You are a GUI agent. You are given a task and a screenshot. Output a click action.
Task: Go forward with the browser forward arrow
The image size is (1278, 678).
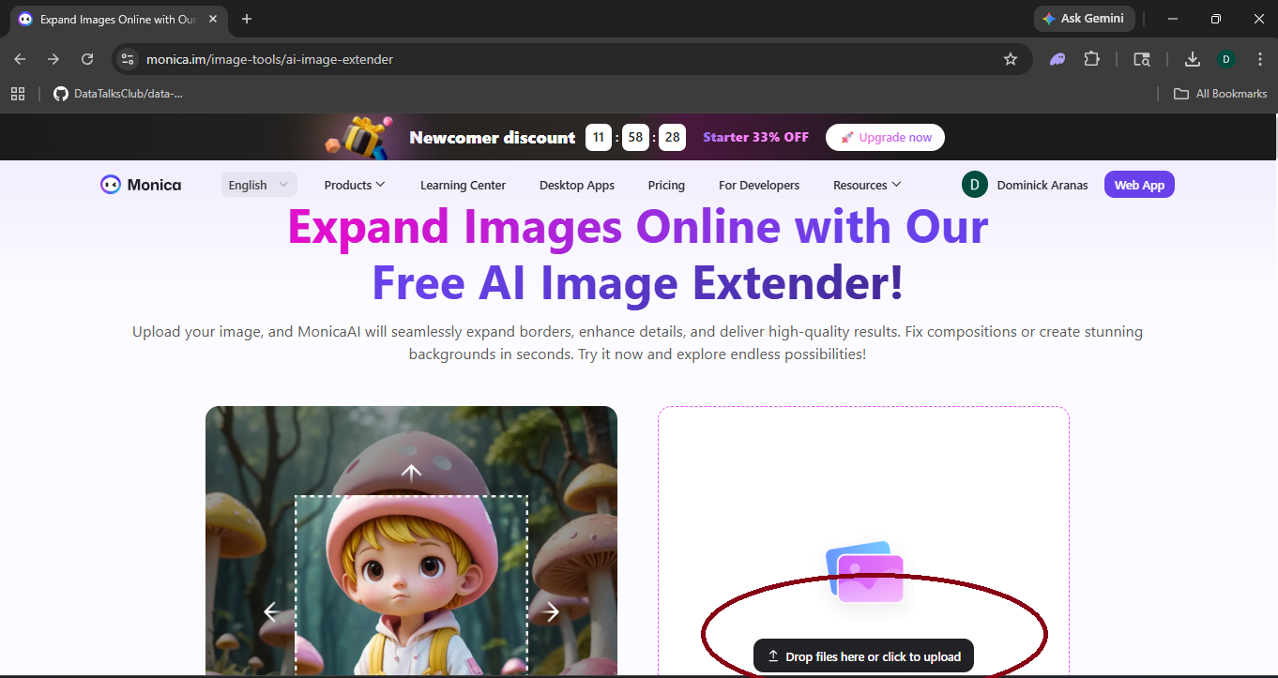pos(53,59)
